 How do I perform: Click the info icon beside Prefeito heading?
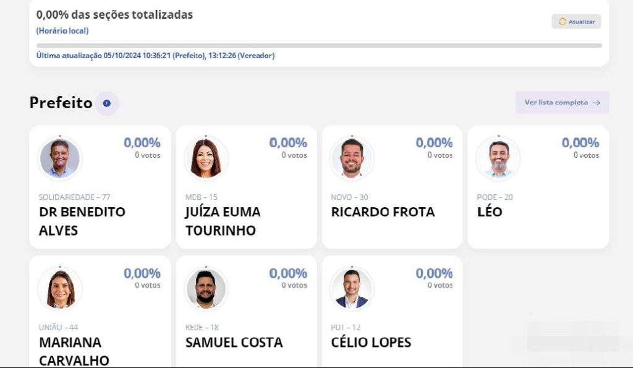[x=107, y=103]
